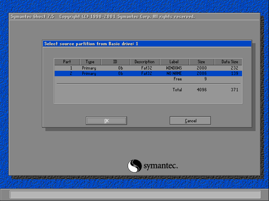Click data size value 232
Viewport: 269px width, 201px height.
coord(235,68)
